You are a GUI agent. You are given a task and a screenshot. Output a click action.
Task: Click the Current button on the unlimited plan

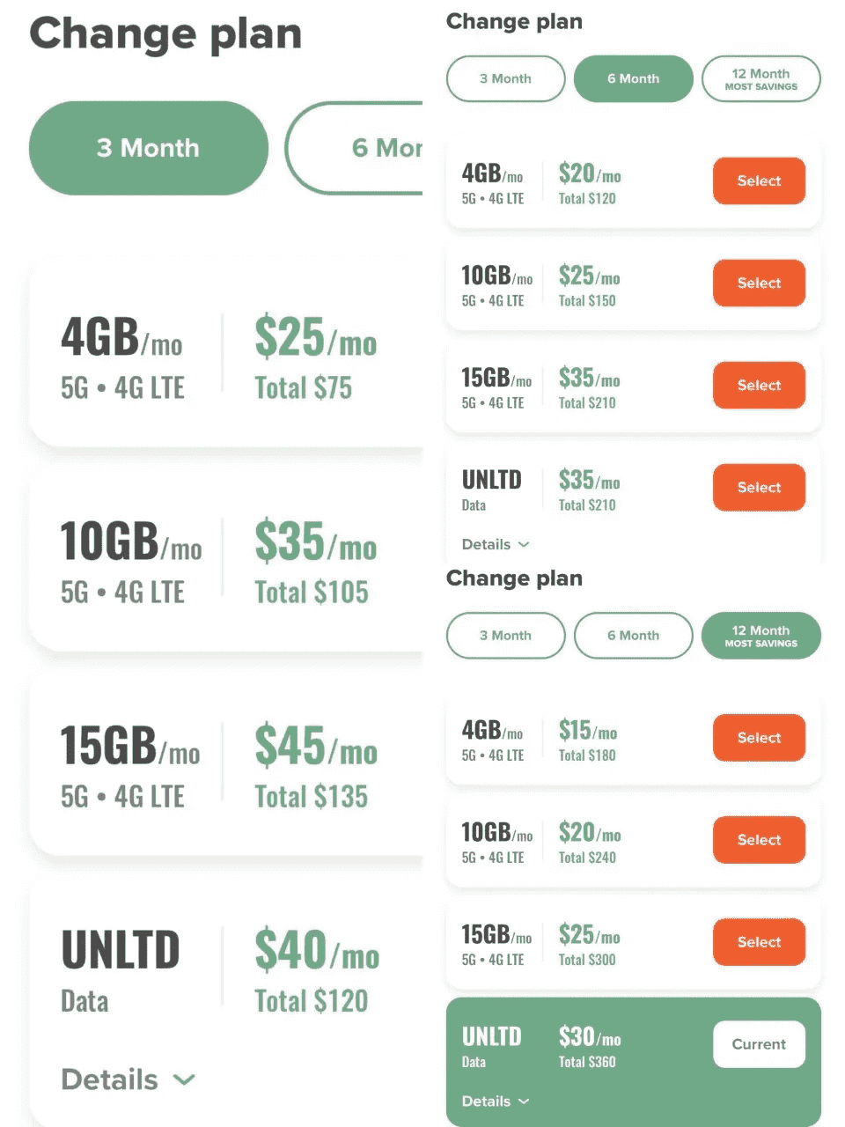click(x=759, y=1043)
